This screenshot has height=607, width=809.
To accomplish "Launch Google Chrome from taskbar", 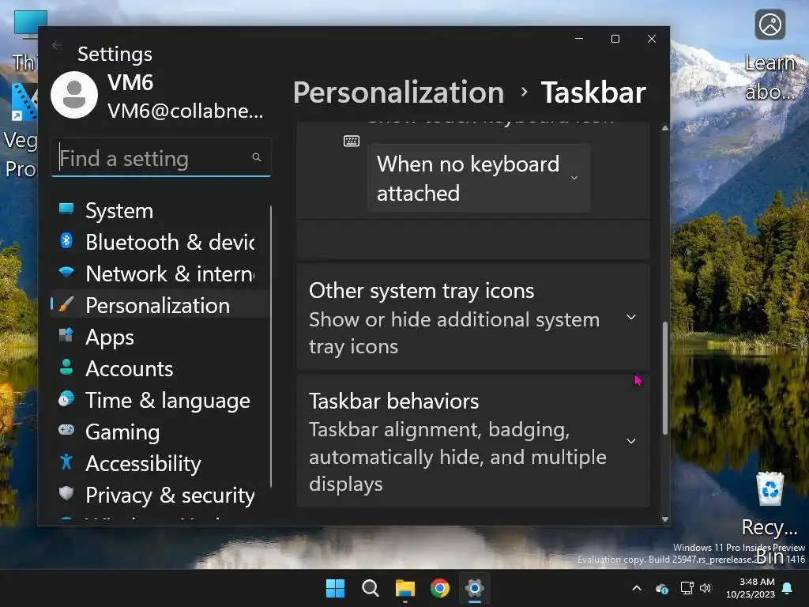I will coord(439,588).
